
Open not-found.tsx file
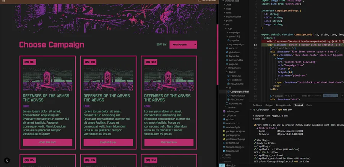click(x=236, y=60)
